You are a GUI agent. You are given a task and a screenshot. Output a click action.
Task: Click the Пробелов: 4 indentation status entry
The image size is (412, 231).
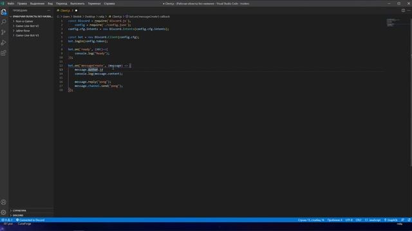coord(335,220)
